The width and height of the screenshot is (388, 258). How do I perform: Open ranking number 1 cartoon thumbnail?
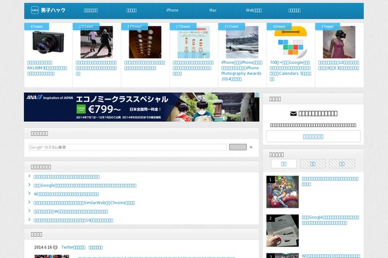tap(283, 192)
